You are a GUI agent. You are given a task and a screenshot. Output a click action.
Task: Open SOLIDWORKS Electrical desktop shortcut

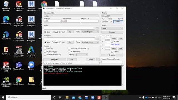point(19,6)
